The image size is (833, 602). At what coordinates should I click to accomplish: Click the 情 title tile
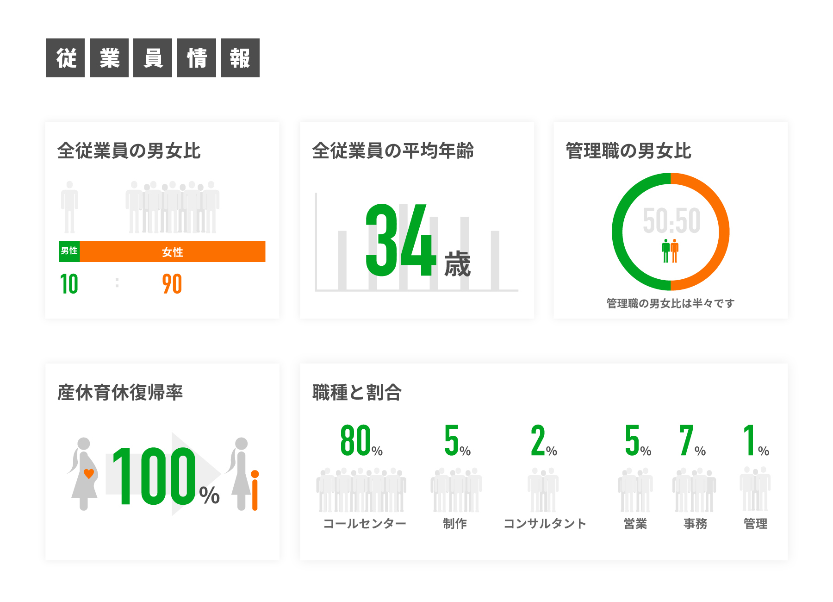pyautogui.click(x=197, y=58)
